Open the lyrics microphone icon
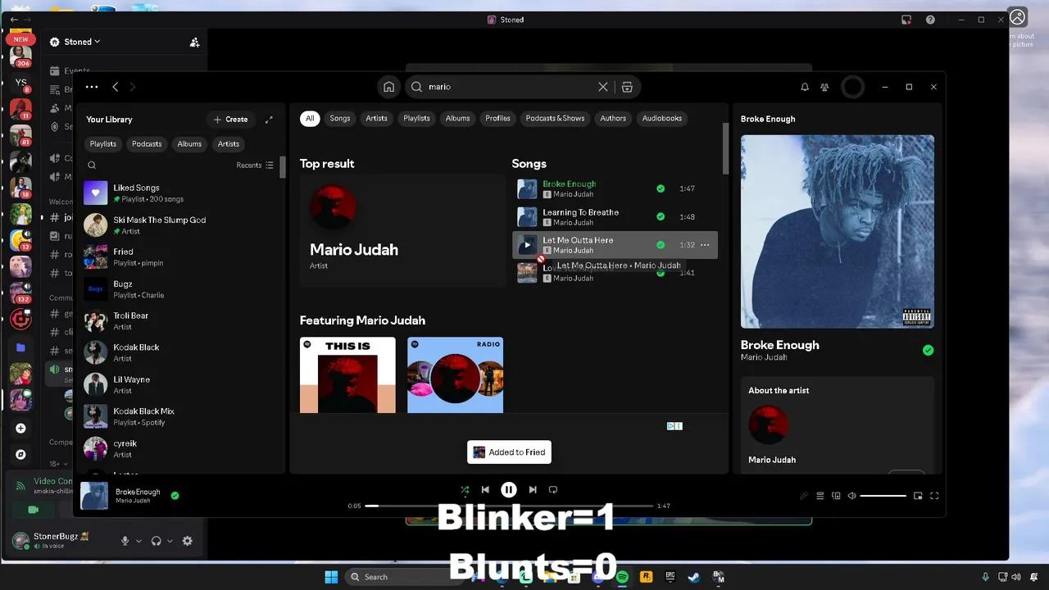This screenshot has height=590, width=1049. click(804, 496)
